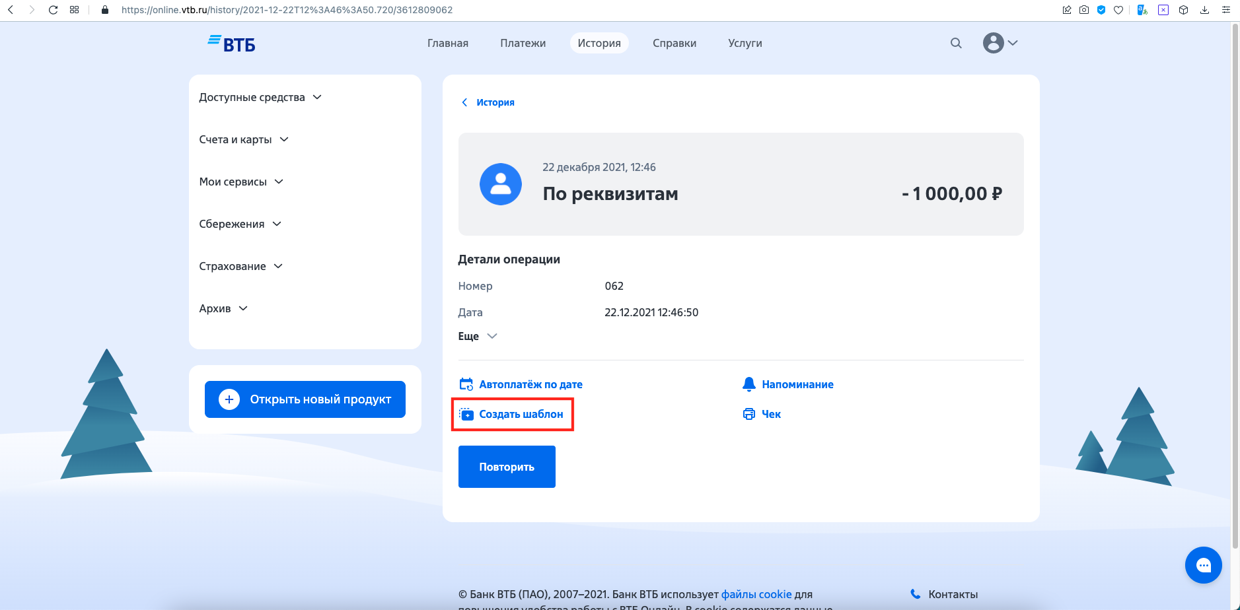
Task: Click the pin edit icon in address bar
Action: 1067,10
